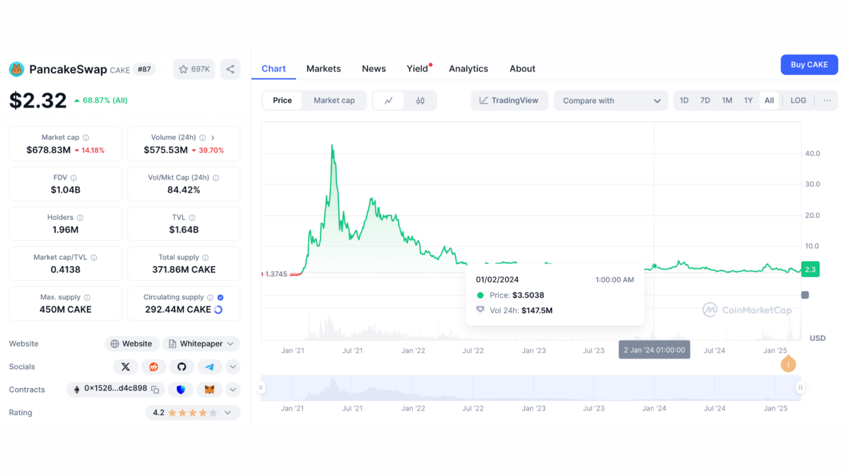Add to MetaMask fox icon

210,389
